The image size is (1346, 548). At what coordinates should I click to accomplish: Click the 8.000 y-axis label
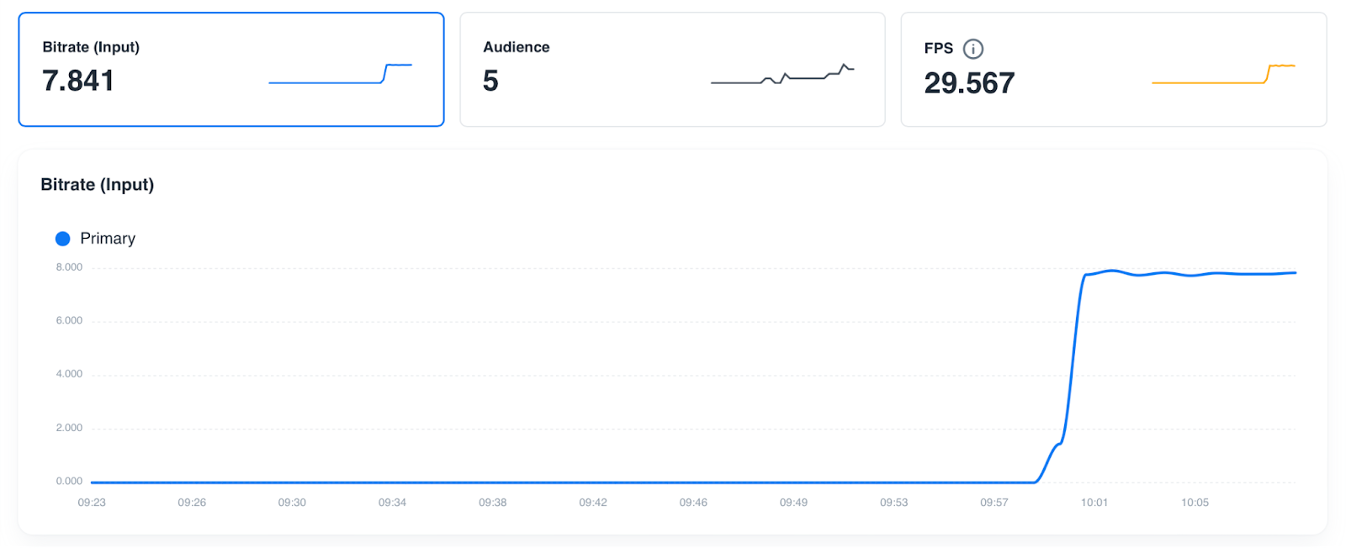pyautogui.click(x=69, y=267)
